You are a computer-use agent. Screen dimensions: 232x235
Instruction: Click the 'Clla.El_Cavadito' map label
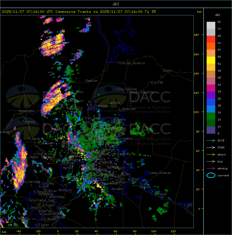click(x=141, y=92)
